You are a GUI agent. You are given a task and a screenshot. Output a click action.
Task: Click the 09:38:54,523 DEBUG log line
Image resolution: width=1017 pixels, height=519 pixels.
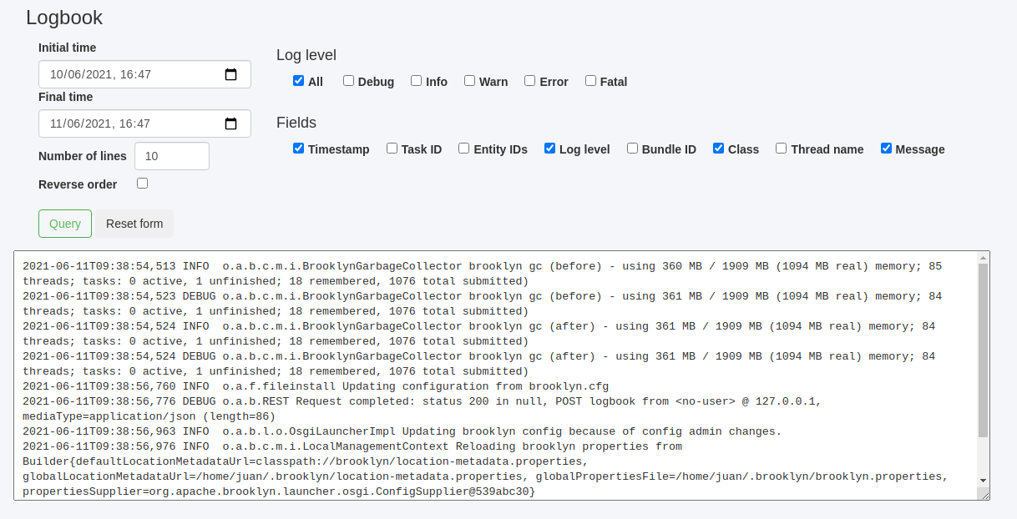click(482, 304)
